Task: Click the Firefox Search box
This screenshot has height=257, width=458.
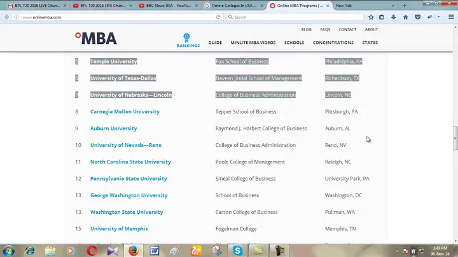Action: click(295, 17)
